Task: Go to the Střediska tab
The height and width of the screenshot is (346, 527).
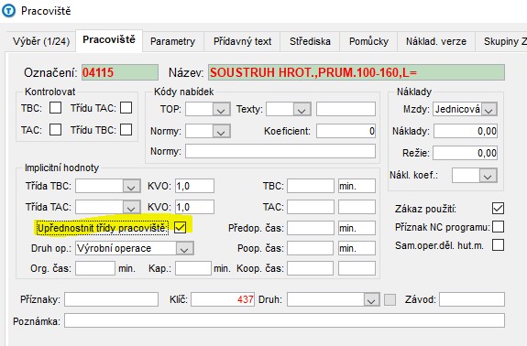Action: pos(310,41)
